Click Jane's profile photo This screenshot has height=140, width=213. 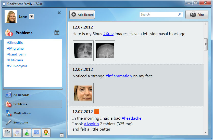(x=11, y=17)
